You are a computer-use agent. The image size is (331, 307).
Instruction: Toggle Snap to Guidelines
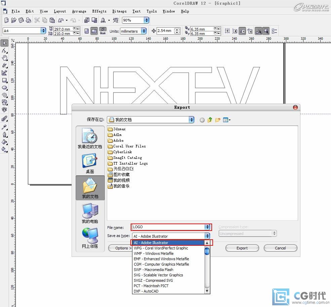pyautogui.click(x=235, y=31)
